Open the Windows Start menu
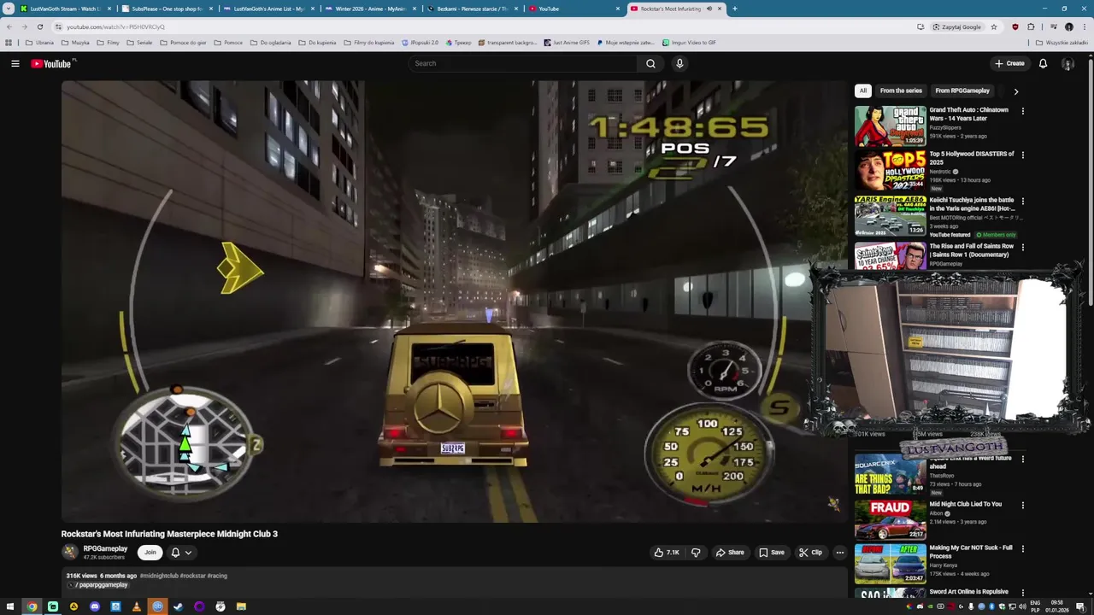This screenshot has width=1094, height=615. coord(11,606)
